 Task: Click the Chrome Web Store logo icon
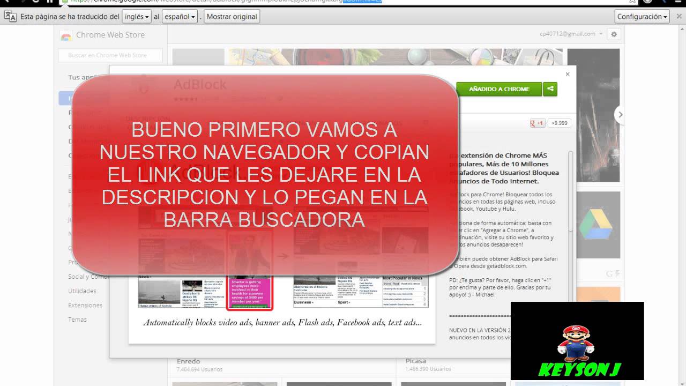(66, 35)
